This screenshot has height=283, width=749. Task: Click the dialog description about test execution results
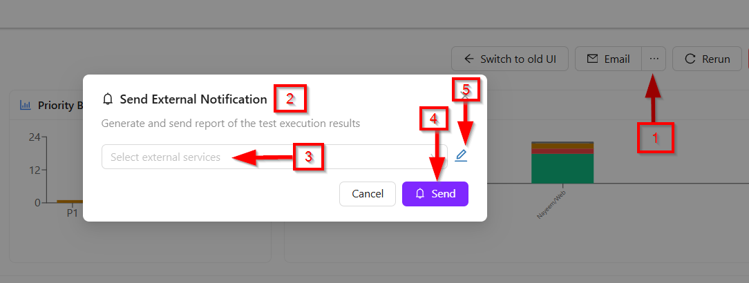(x=231, y=124)
